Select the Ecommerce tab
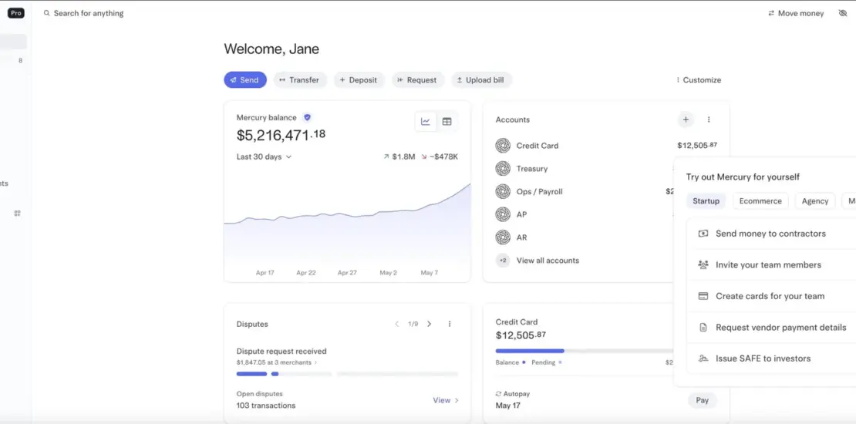Image resolution: width=856 pixels, height=424 pixels. (x=760, y=200)
